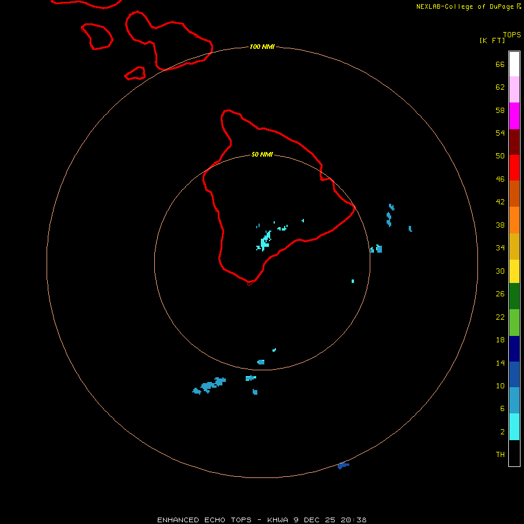Click the [K FT] units label
Image resolution: width=524 pixels, height=524 pixels.
click(x=492, y=40)
